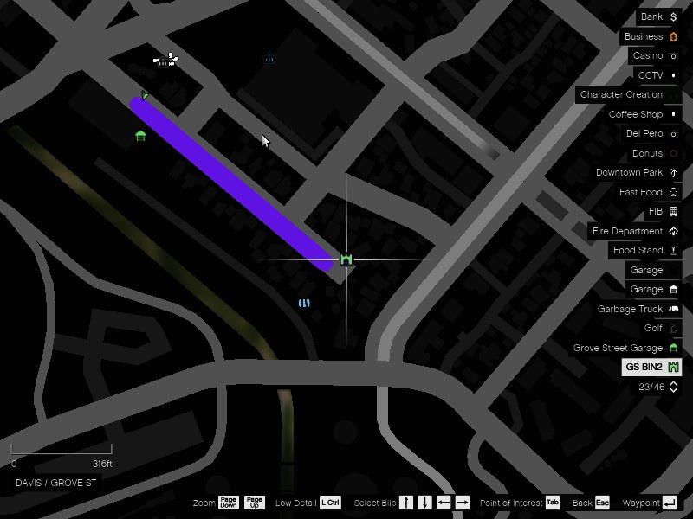Click the legend up/down arrows beside 23/46

pyautogui.click(x=673, y=387)
